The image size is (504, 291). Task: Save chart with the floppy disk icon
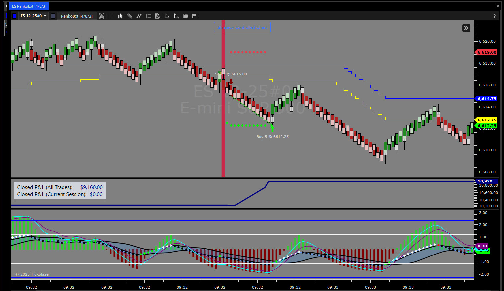point(195,16)
